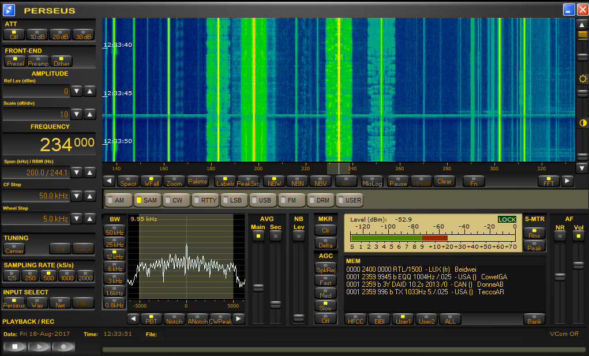
Task: Clear the waterfall with the Clear button
Action: [x=444, y=181]
